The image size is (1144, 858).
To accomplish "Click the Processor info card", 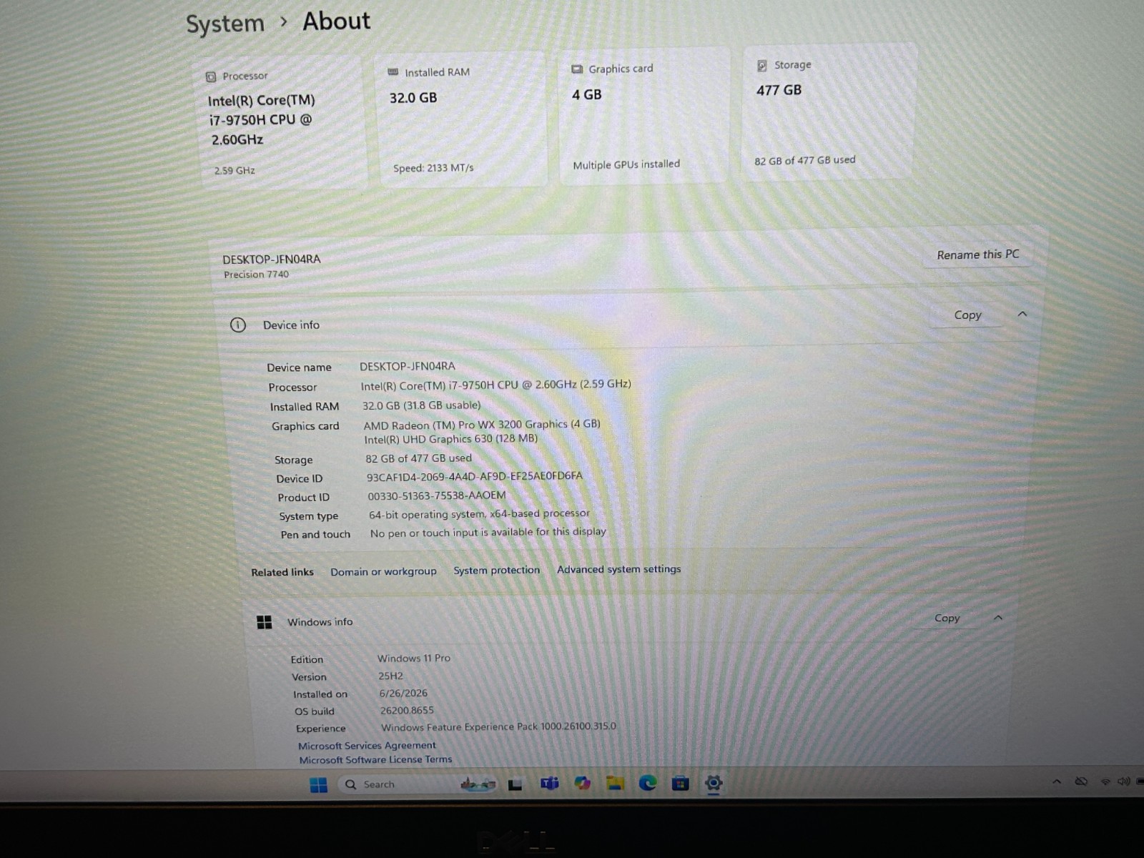I will click(x=280, y=123).
